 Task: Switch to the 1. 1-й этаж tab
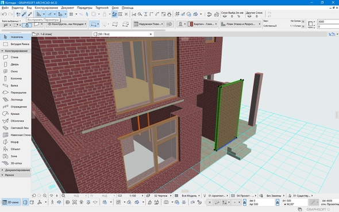61,34
